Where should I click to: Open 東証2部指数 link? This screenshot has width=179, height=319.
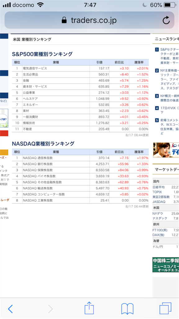click(161, 197)
